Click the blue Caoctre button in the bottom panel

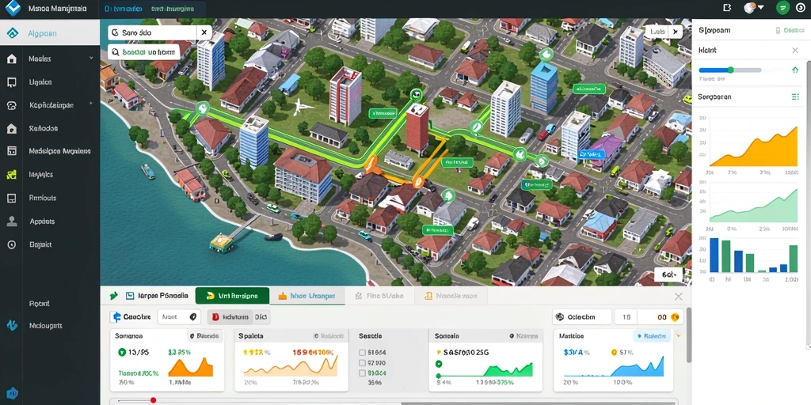click(x=131, y=316)
